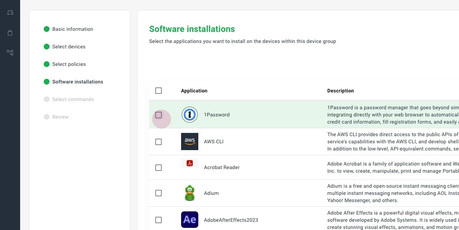Click the After Effects app icon
Screen dimensions: 459x230
[189, 220]
